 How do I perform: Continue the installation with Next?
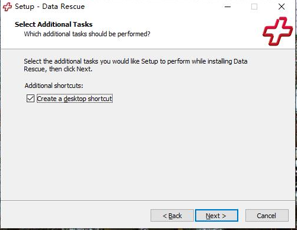point(216,216)
